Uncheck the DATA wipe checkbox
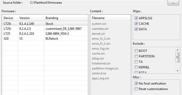The width and height of the screenshot is (182, 95). click(x=136, y=29)
